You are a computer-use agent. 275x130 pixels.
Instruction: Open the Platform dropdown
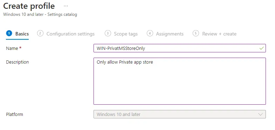tap(180, 114)
